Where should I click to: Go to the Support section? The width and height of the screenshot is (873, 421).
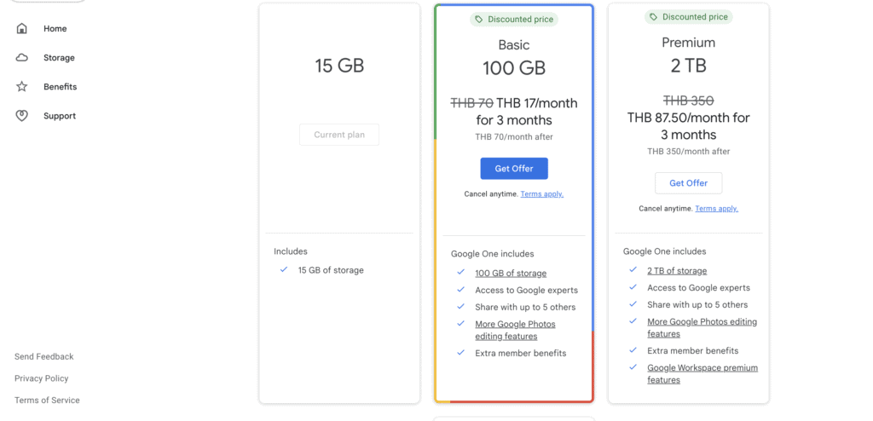point(60,116)
